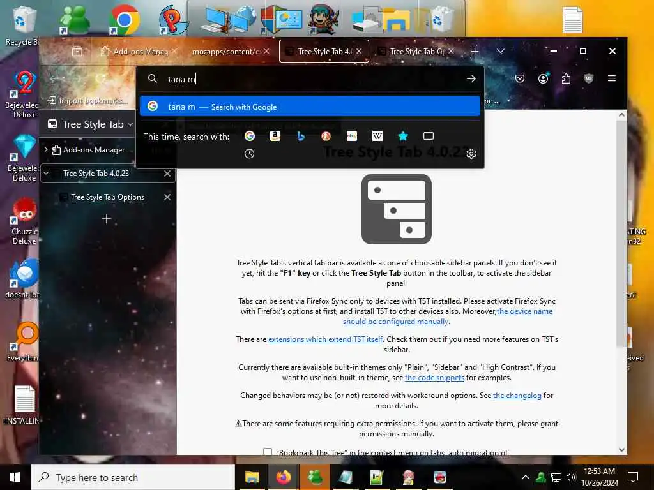Search this time with DuckDuckGo

(x=326, y=136)
